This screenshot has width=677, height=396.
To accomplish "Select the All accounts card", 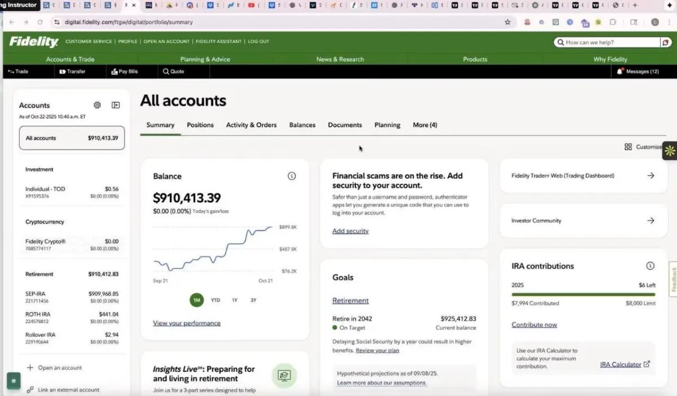I will (x=72, y=138).
